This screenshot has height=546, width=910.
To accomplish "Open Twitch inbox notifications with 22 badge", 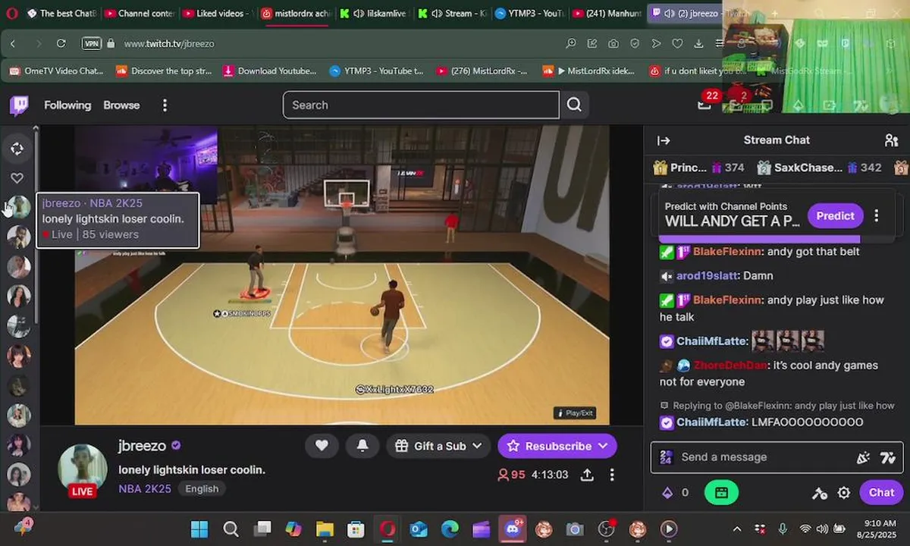I will [x=705, y=104].
